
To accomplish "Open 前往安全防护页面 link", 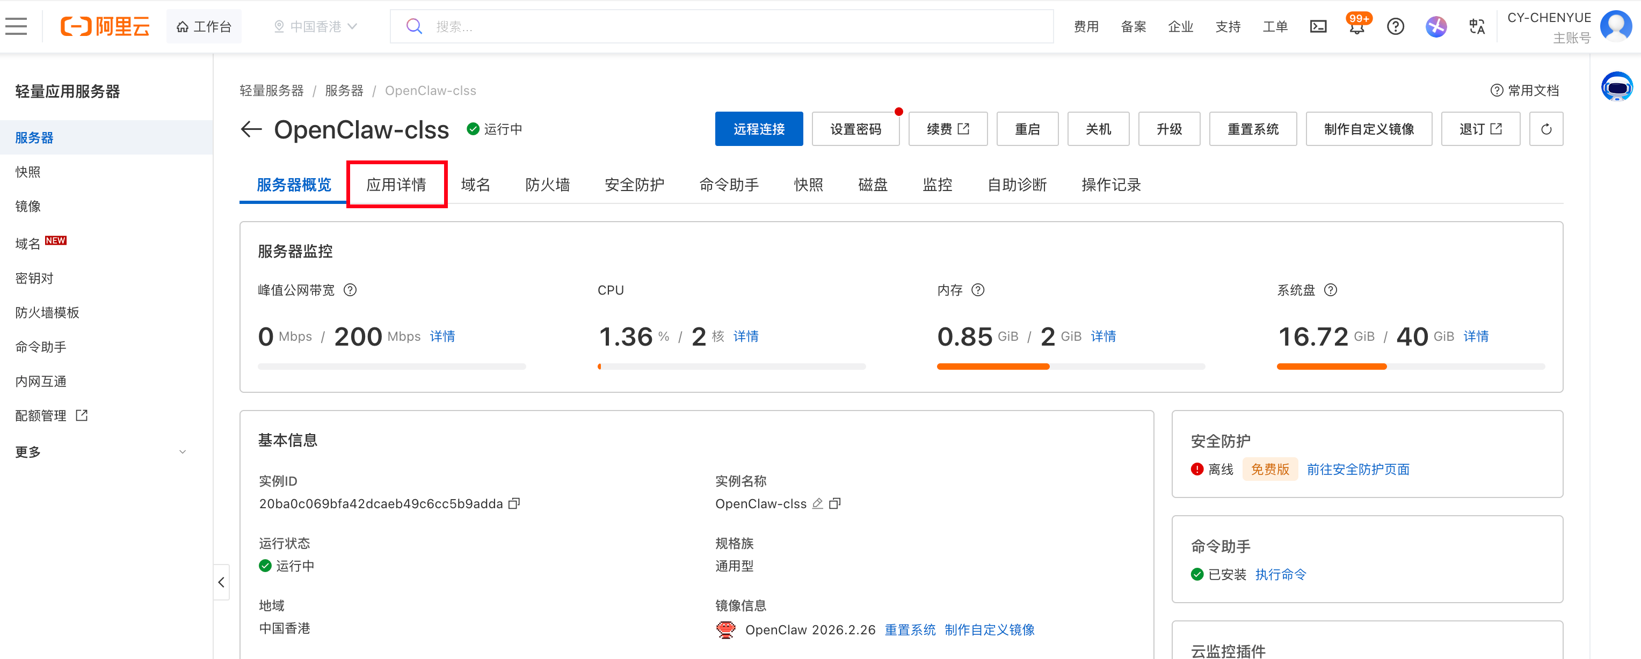I will pos(1357,469).
